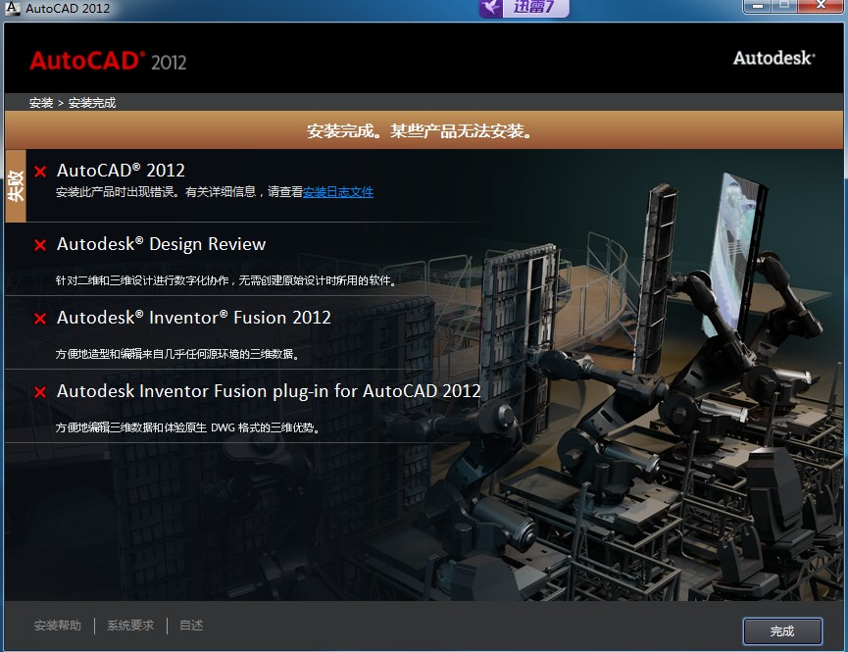Click the red X beside Autodesk Design Review
Image resolution: width=848 pixels, height=652 pixels.
40,245
